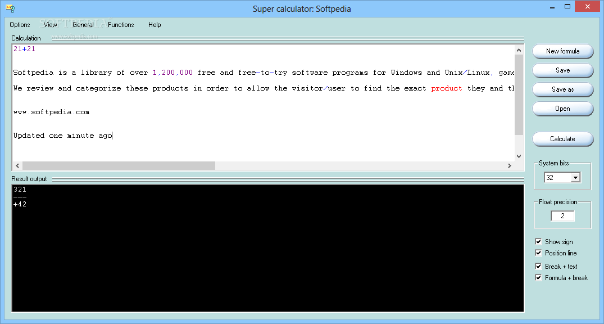
Task: Click the vertical scrollbar thumb in Calculation
Action: [x=519, y=95]
